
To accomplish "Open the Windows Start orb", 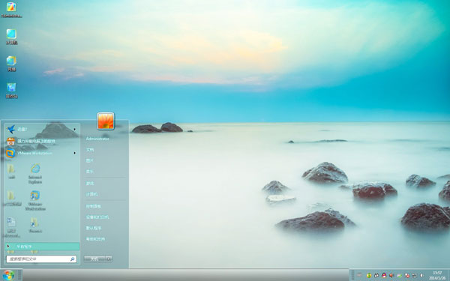I will coord(8,275).
